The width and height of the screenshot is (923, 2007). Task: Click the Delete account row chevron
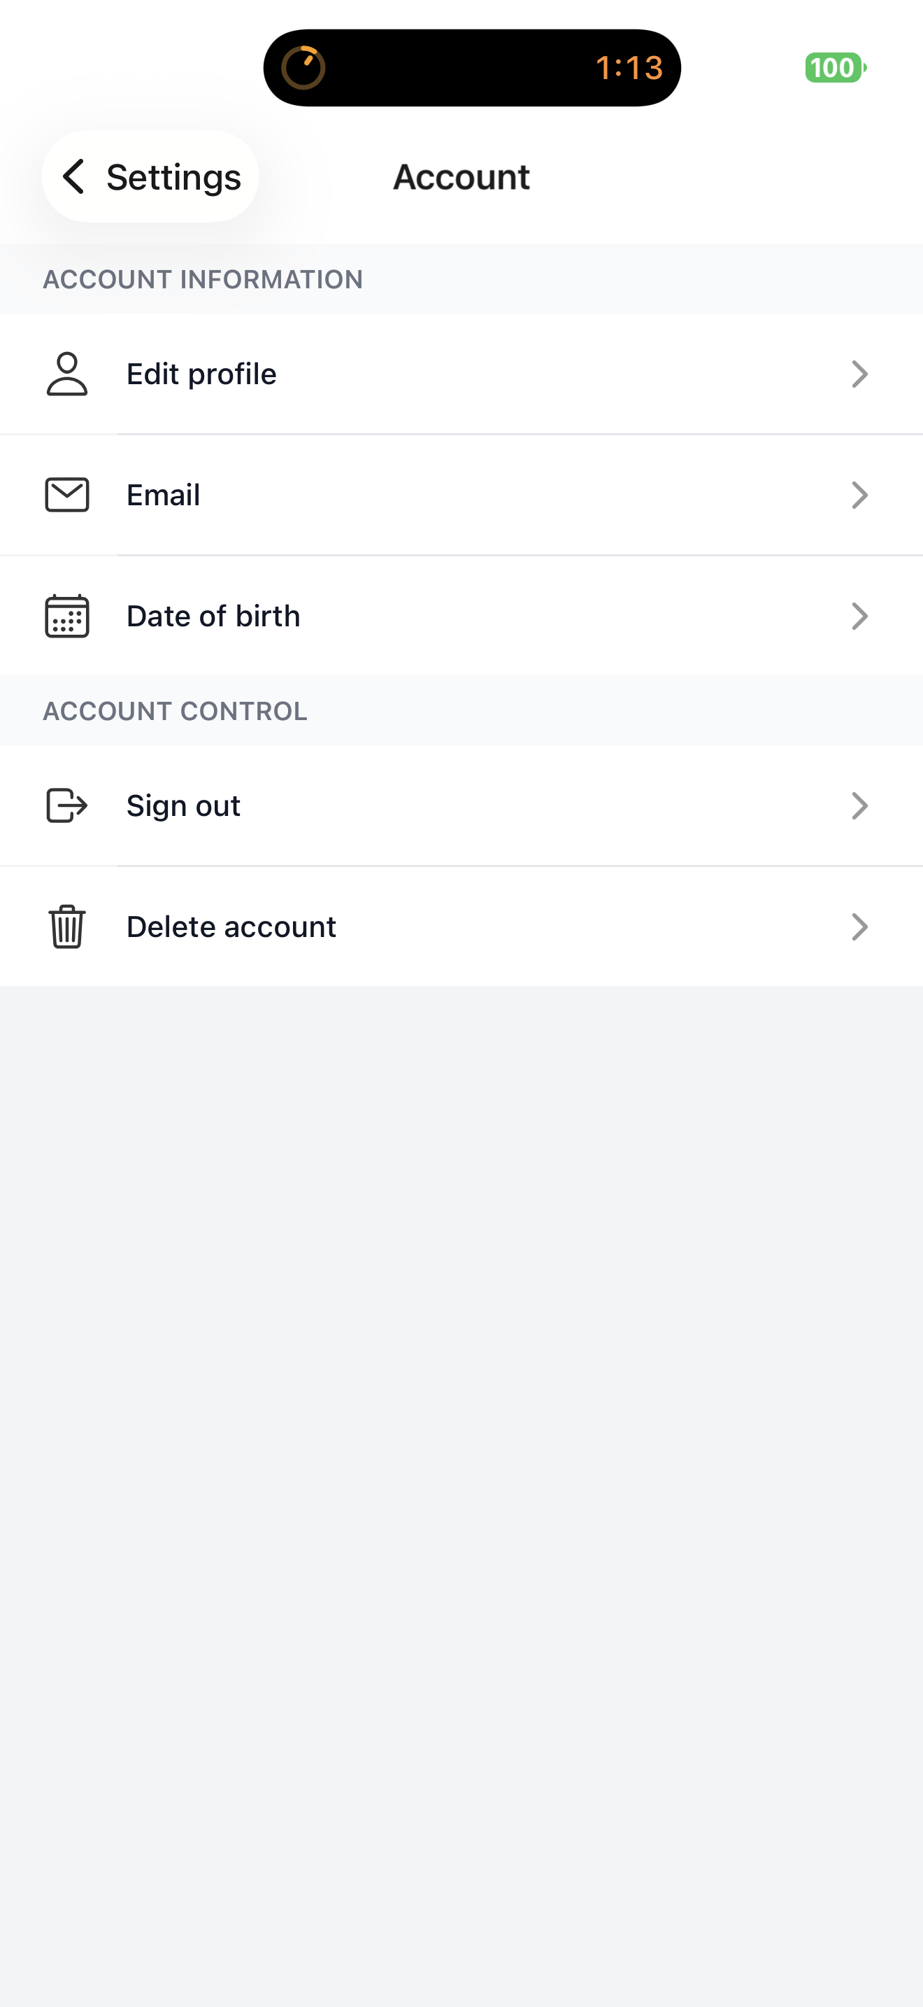[x=859, y=927]
